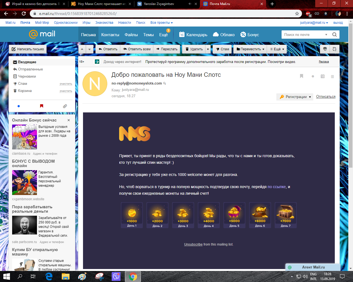Open the Chrome three-dot menu

[x=347, y=14]
